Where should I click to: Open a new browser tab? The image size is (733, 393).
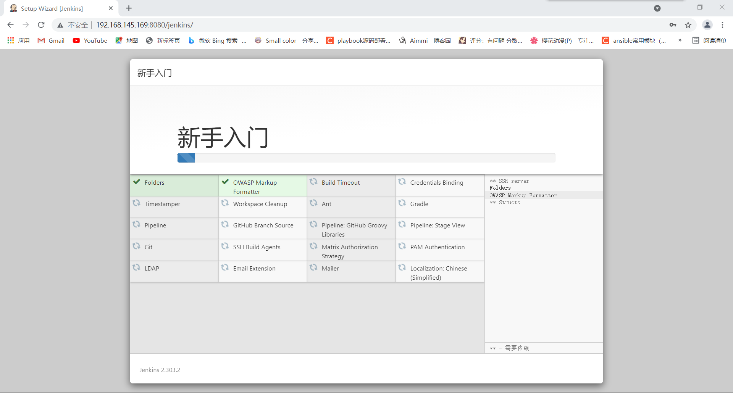(129, 8)
